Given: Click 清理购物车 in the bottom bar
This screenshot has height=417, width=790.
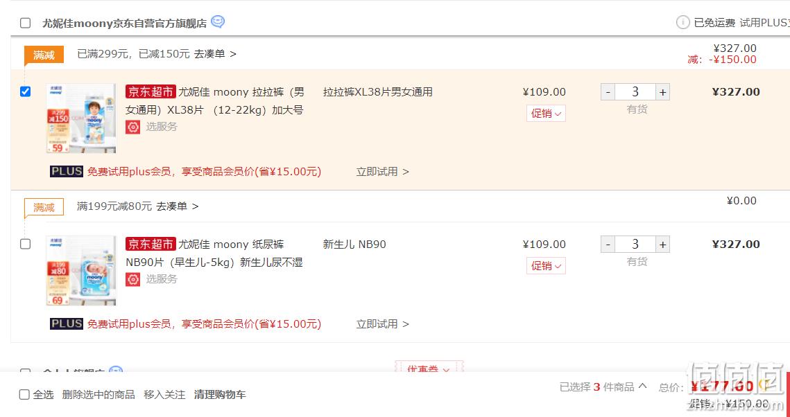Looking at the screenshot, I should pyautogui.click(x=220, y=394).
